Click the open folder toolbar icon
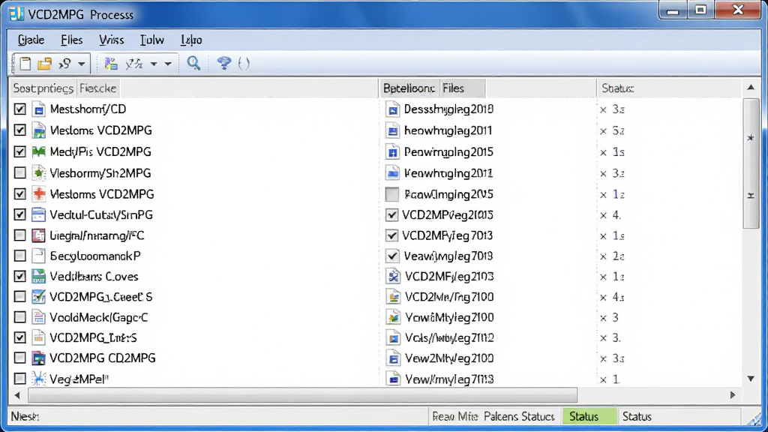 pyautogui.click(x=44, y=64)
